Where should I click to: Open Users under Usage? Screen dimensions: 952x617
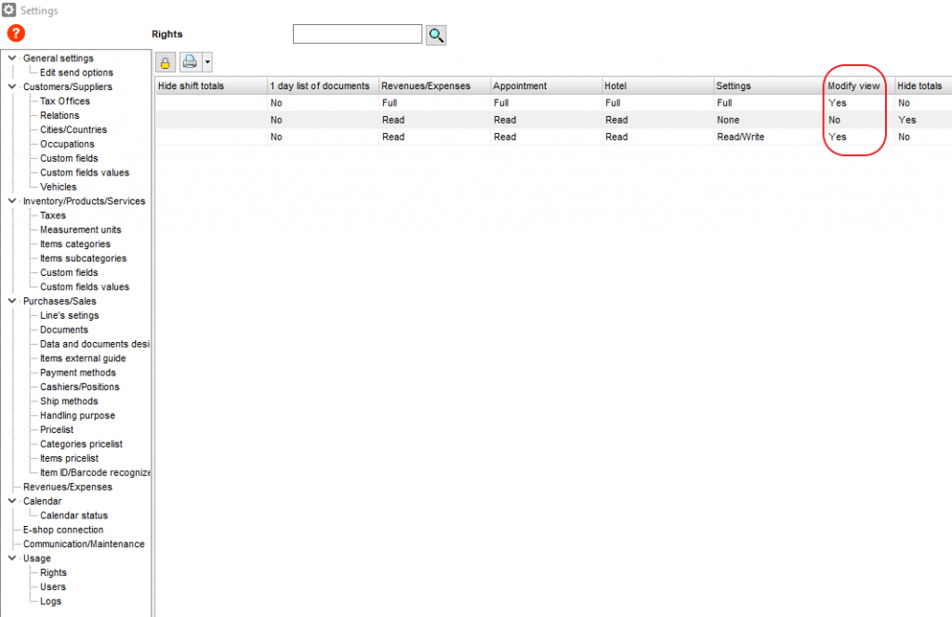pyautogui.click(x=53, y=587)
